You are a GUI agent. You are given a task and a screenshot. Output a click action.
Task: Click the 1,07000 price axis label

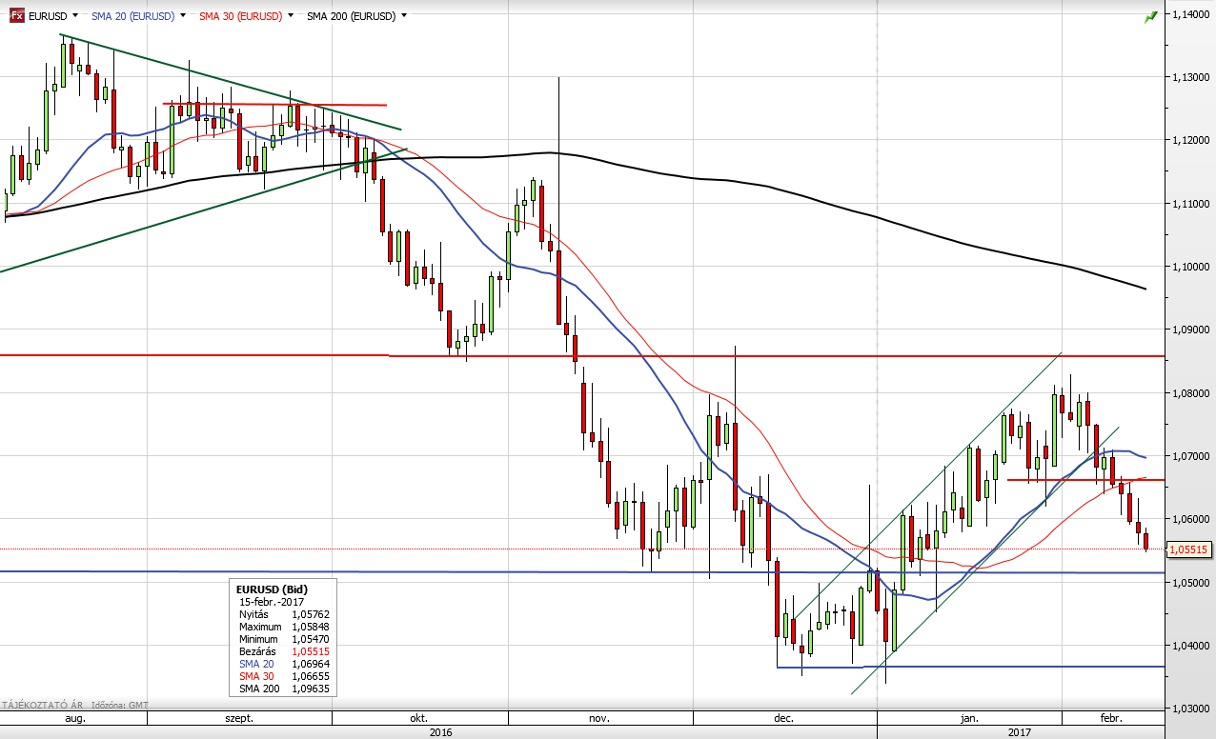click(x=1190, y=456)
